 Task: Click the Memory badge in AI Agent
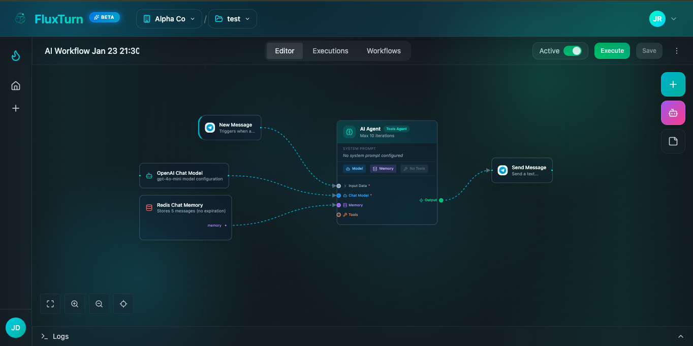(383, 169)
